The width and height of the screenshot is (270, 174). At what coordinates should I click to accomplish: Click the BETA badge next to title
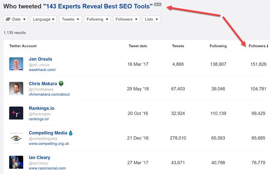click(x=157, y=4)
